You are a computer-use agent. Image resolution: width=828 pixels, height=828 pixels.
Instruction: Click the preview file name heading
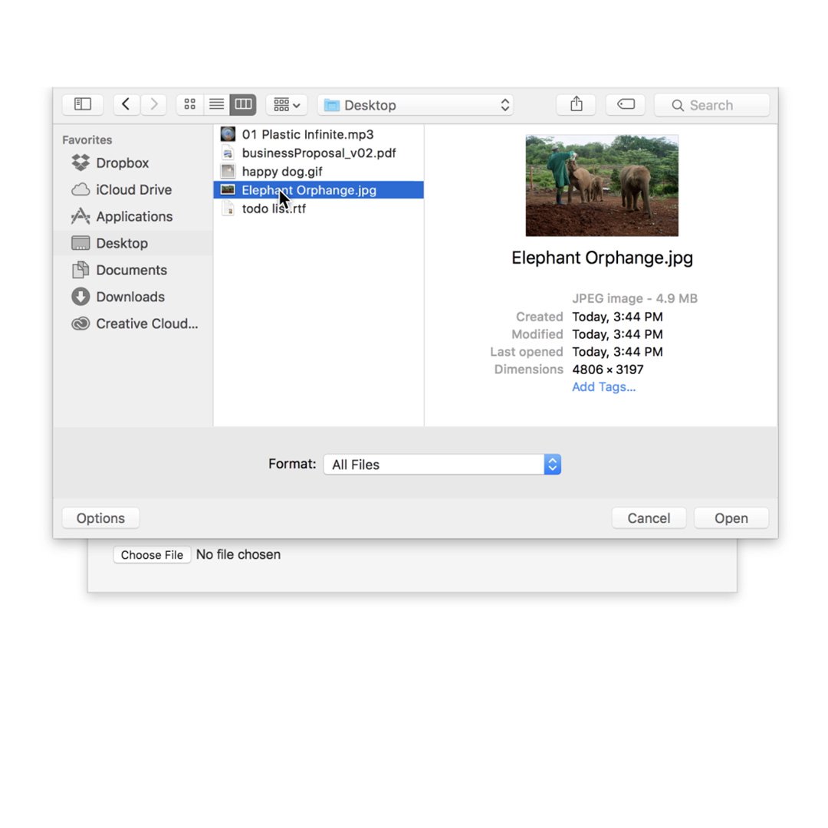point(602,258)
